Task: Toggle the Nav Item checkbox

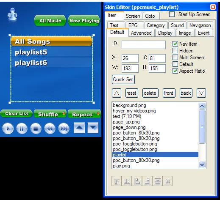Action: click(x=175, y=44)
